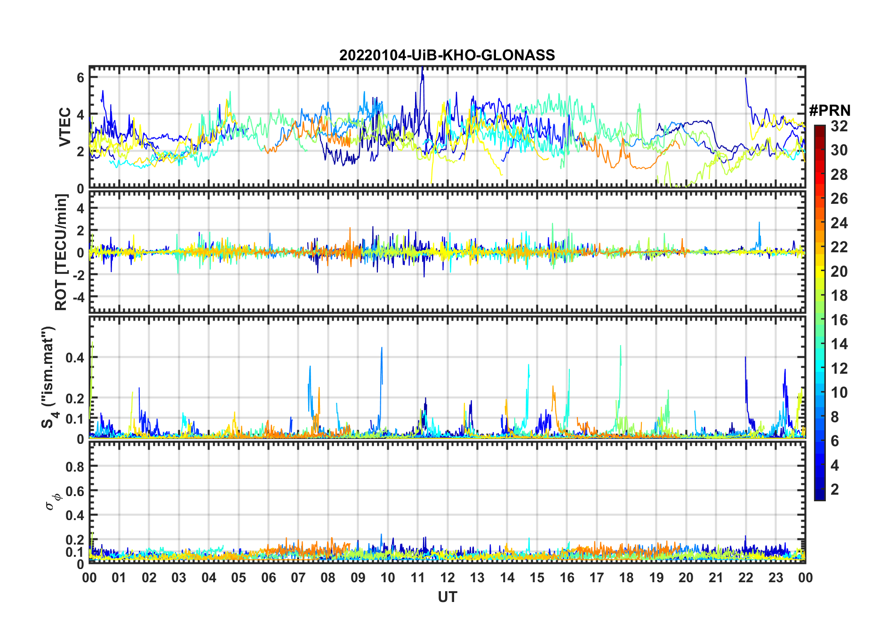Screen dimensions: 895x626
Task: Click the ROT [TECU/min] axis label
Action: (x=61, y=252)
